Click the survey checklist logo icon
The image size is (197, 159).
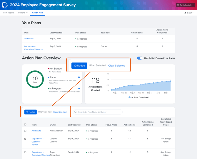click(x=5, y=5)
